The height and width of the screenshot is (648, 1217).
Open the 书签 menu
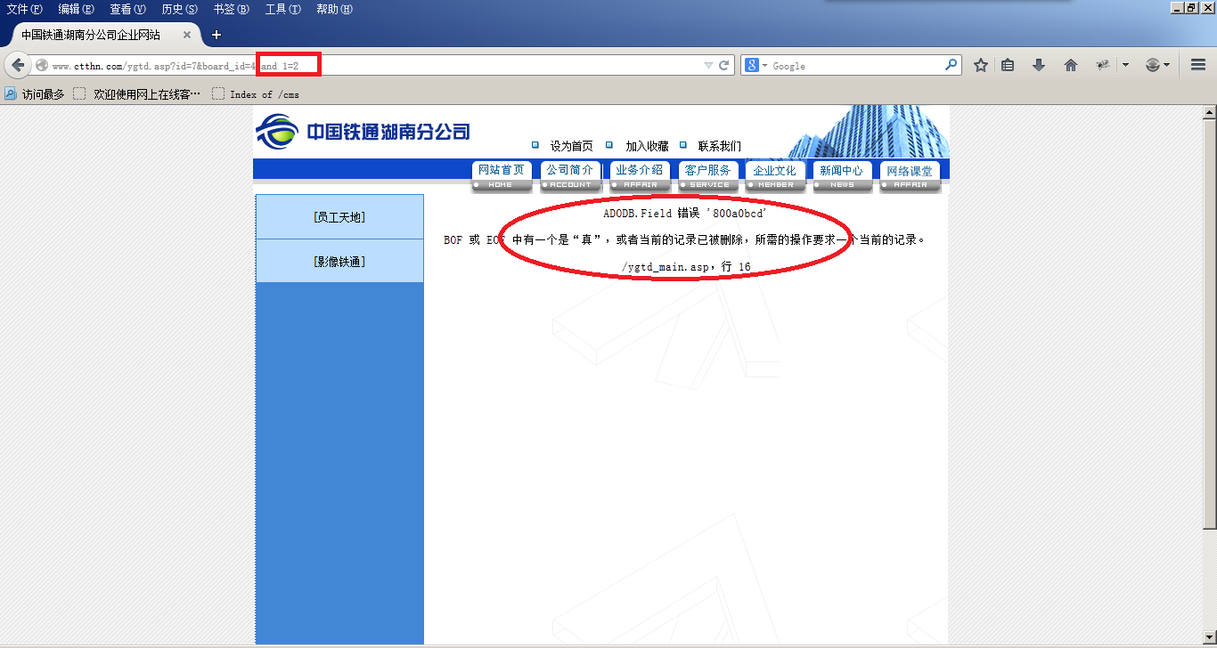coord(231,9)
